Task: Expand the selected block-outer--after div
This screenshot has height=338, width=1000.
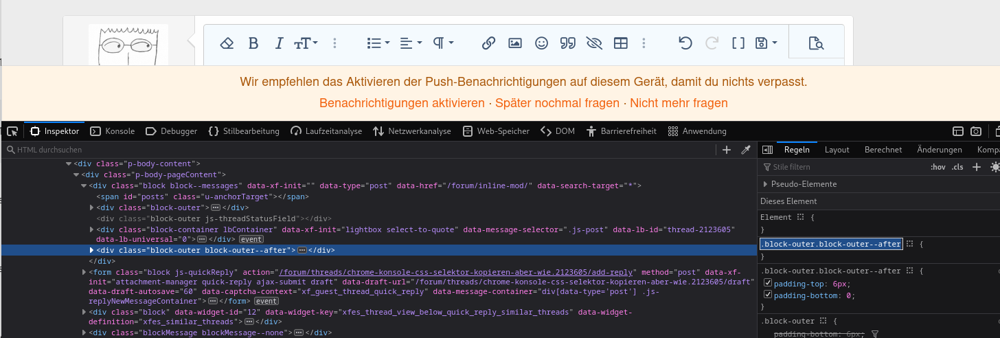Action: [93, 250]
